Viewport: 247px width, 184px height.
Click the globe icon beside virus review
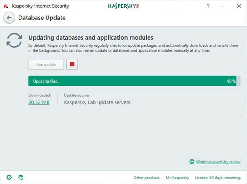pyautogui.click(x=192, y=162)
